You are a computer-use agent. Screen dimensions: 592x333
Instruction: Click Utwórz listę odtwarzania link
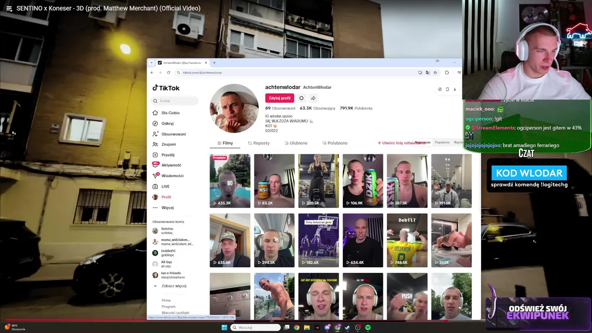401,143
